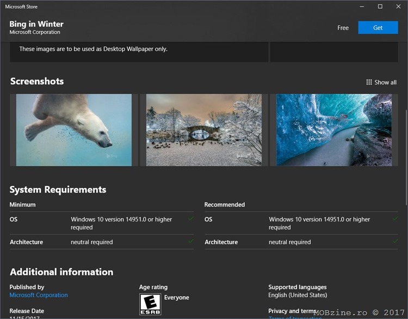Open the polar bear screenshot thumbnail
The image size is (408, 319).
(74, 130)
